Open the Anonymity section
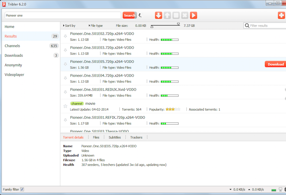 point(13,65)
